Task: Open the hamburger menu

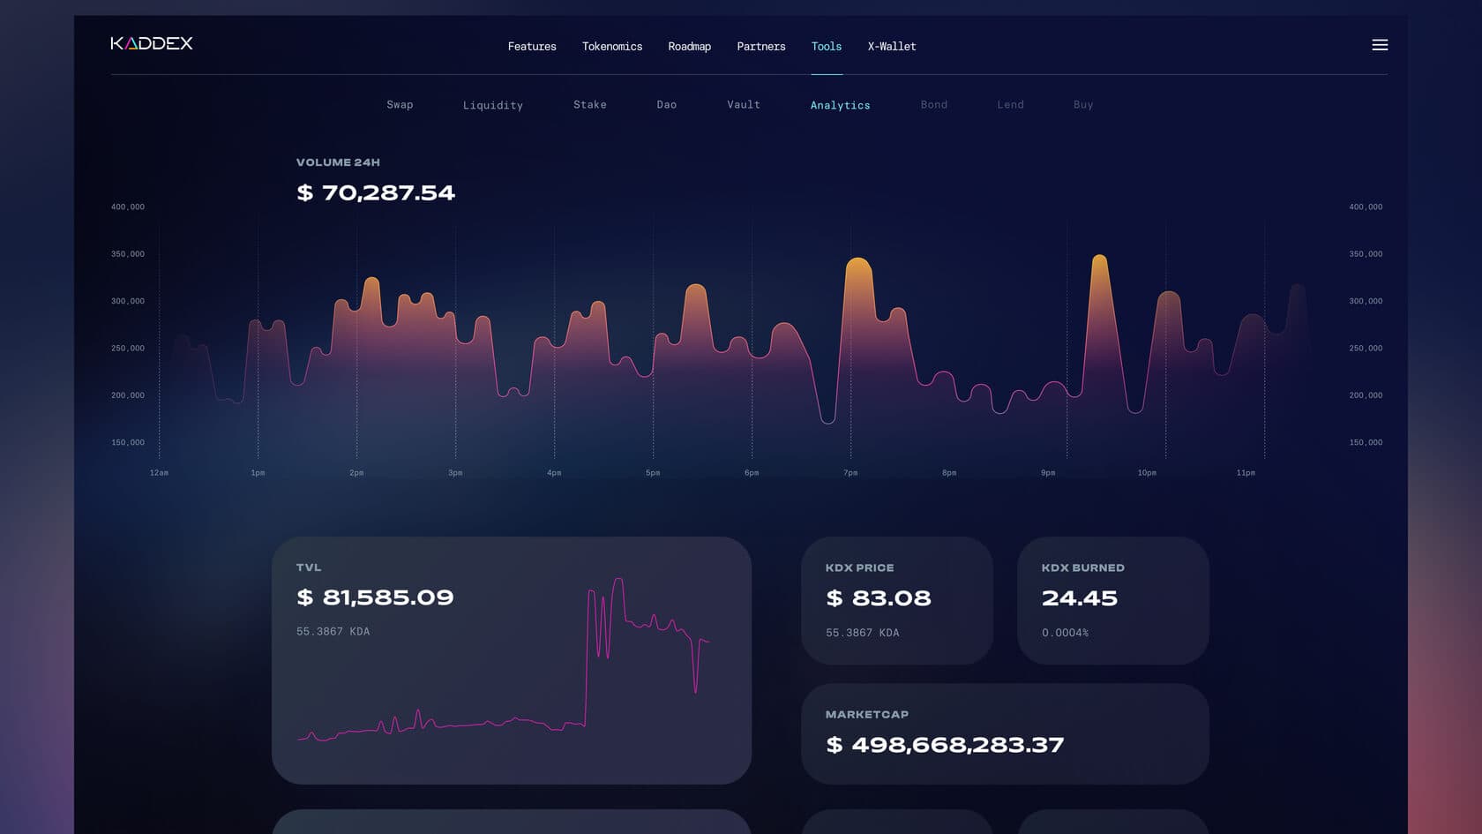Action: (x=1380, y=45)
